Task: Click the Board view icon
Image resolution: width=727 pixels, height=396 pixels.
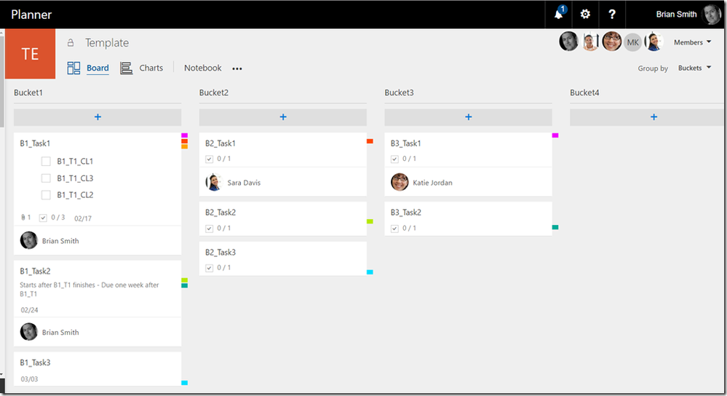Action: point(74,68)
